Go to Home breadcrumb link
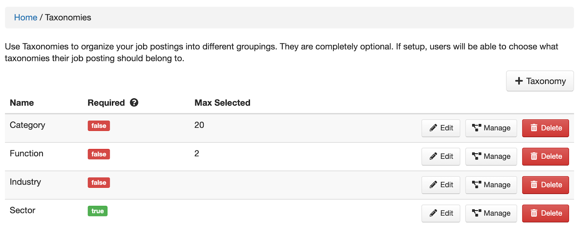 pyautogui.click(x=26, y=18)
